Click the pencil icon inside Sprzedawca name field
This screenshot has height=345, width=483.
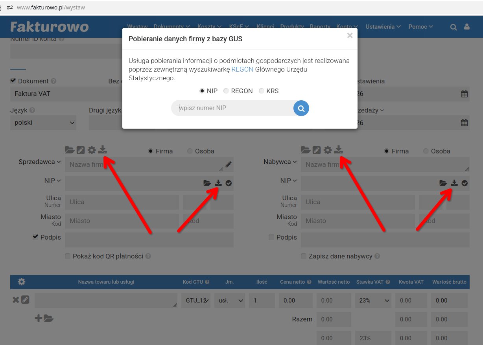[229, 164]
